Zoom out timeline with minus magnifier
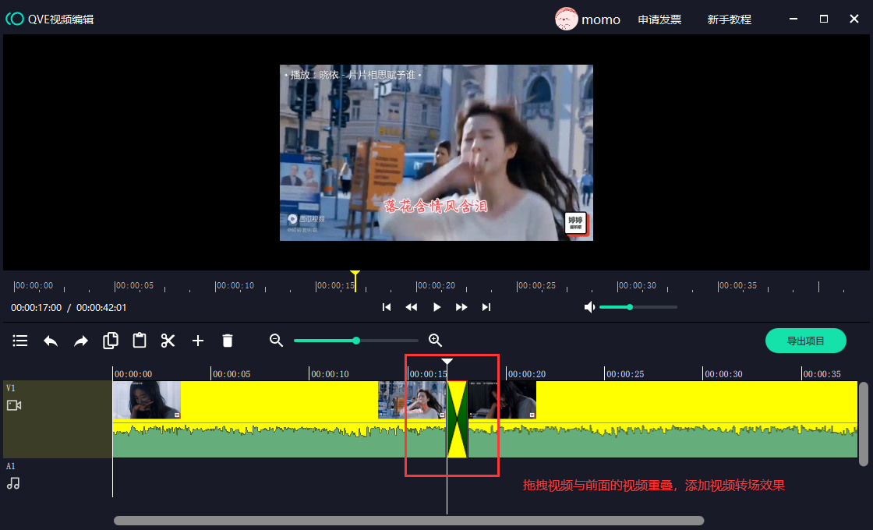 (x=276, y=340)
